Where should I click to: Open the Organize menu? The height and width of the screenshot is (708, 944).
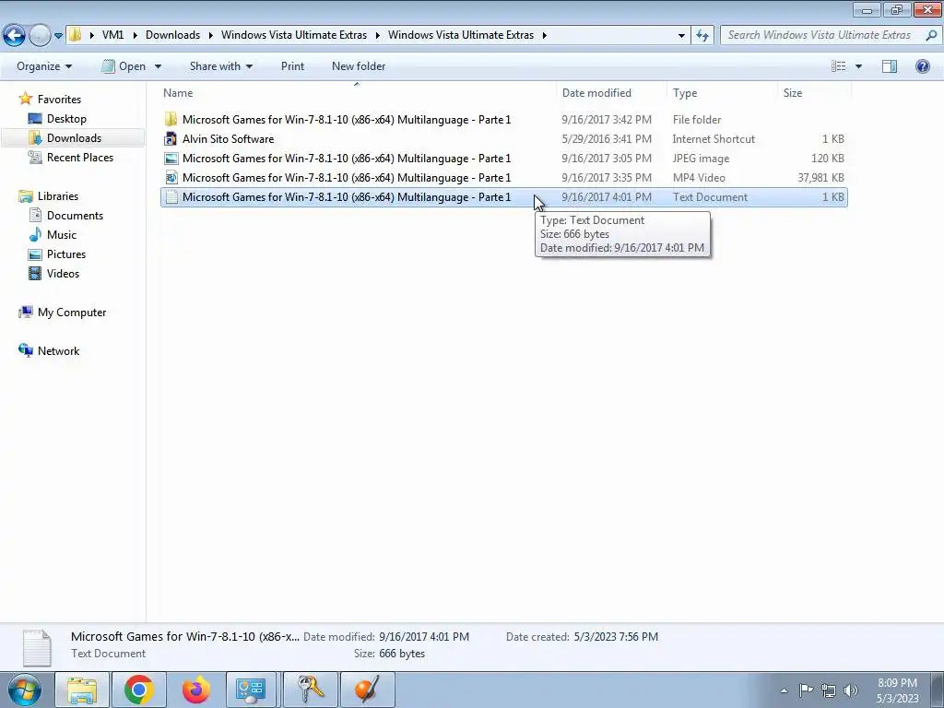click(x=44, y=66)
